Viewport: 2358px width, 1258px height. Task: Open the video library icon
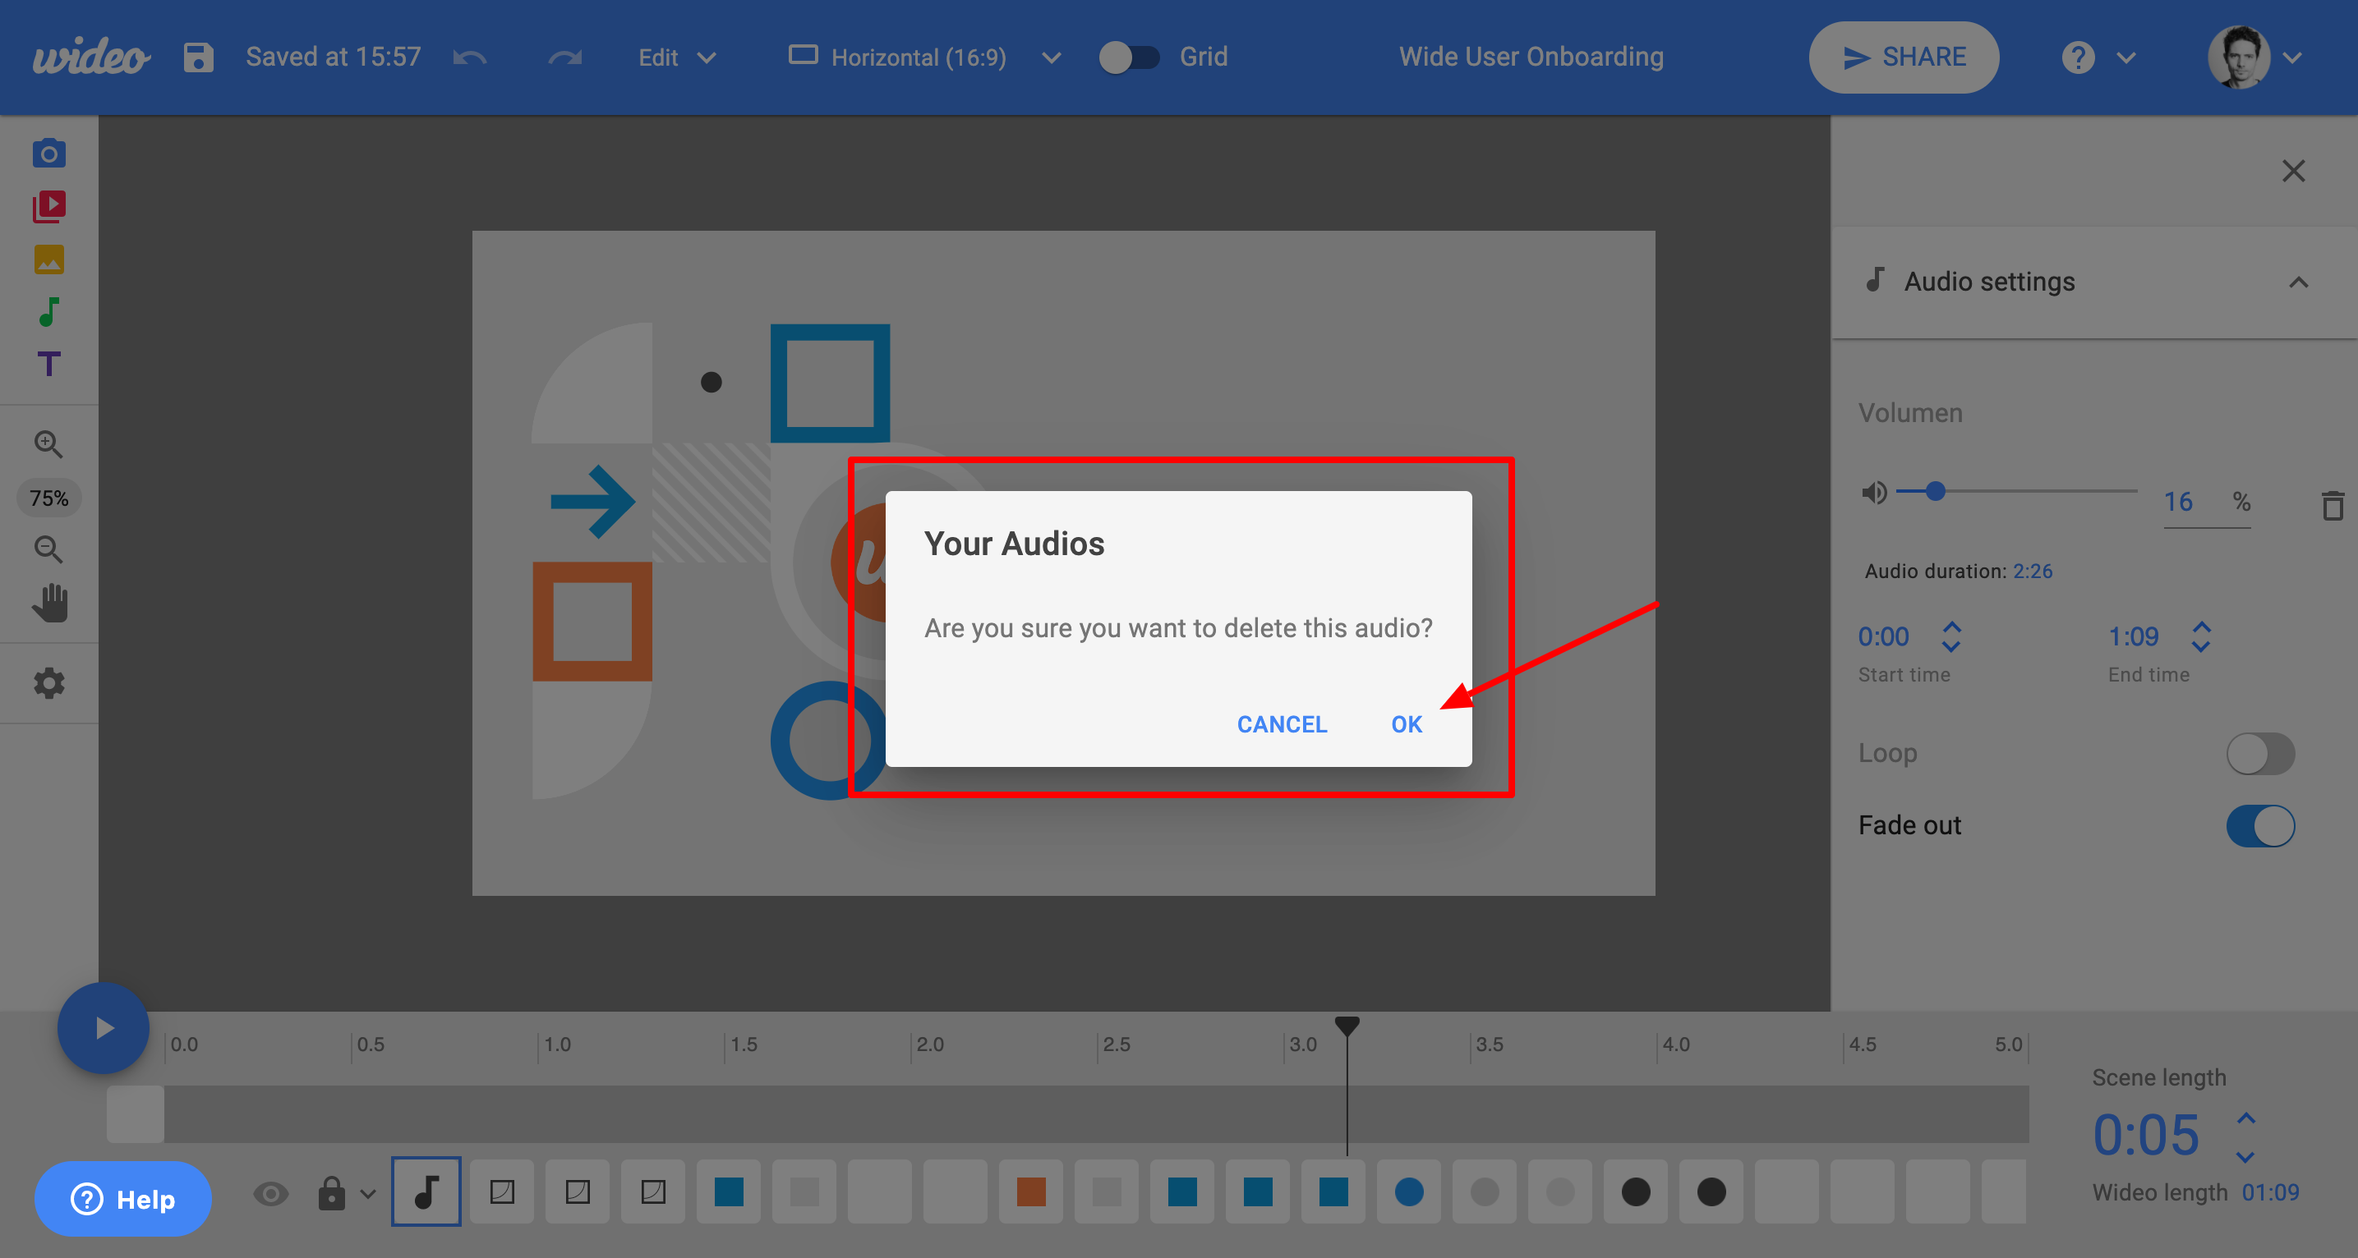(49, 206)
